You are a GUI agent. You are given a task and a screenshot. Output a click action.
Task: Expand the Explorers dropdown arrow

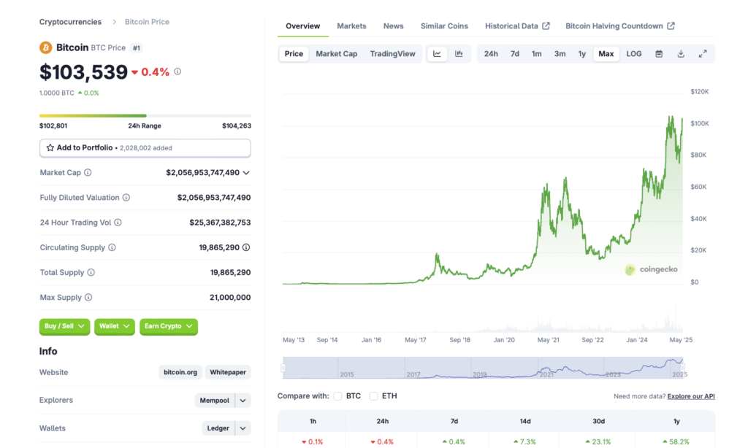point(243,401)
